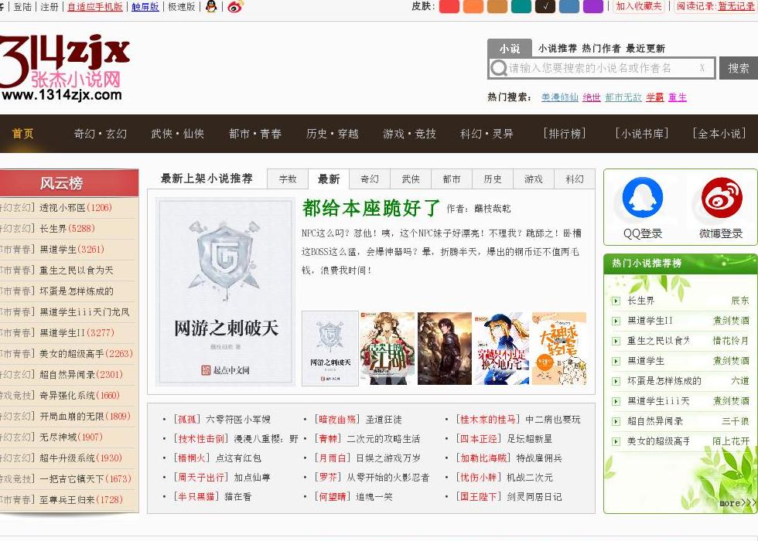Click the 搜索 search button
Screen dimensions: 758x541
(x=739, y=68)
